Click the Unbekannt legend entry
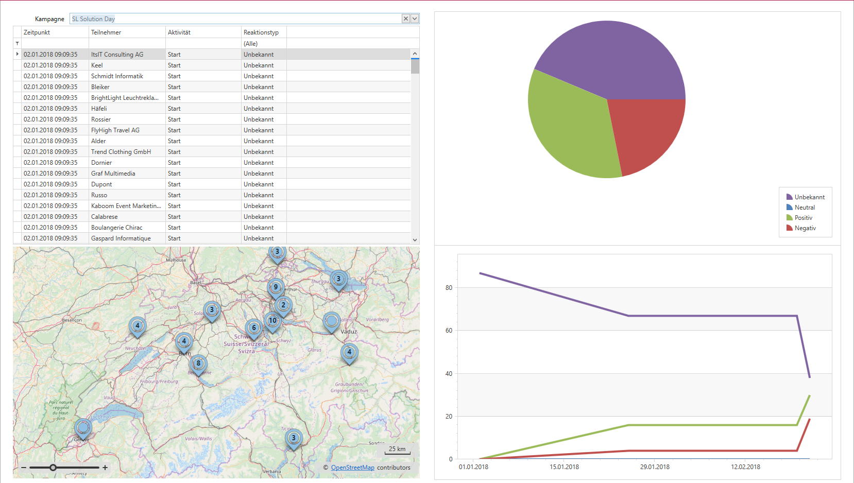The width and height of the screenshot is (854, 483). (806, 197)
